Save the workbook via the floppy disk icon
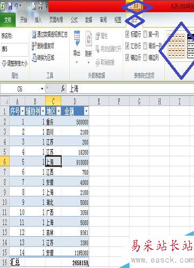Screen dimensions: 194x268 tap(10, 6)
